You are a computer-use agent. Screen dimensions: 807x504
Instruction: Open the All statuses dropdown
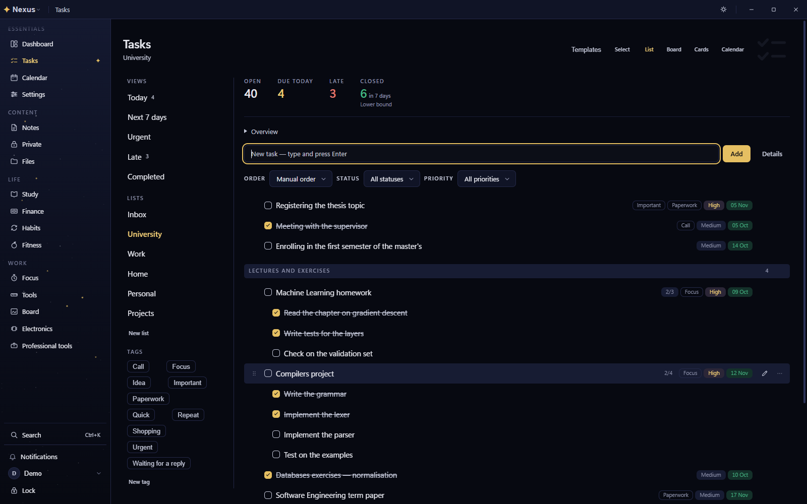click(x=392, y=179)
